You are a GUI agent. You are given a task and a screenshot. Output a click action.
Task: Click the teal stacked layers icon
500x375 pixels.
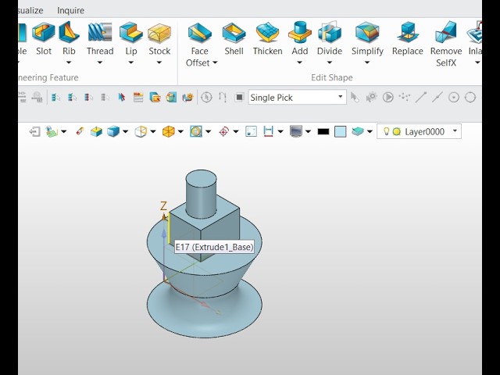point(358,131)
